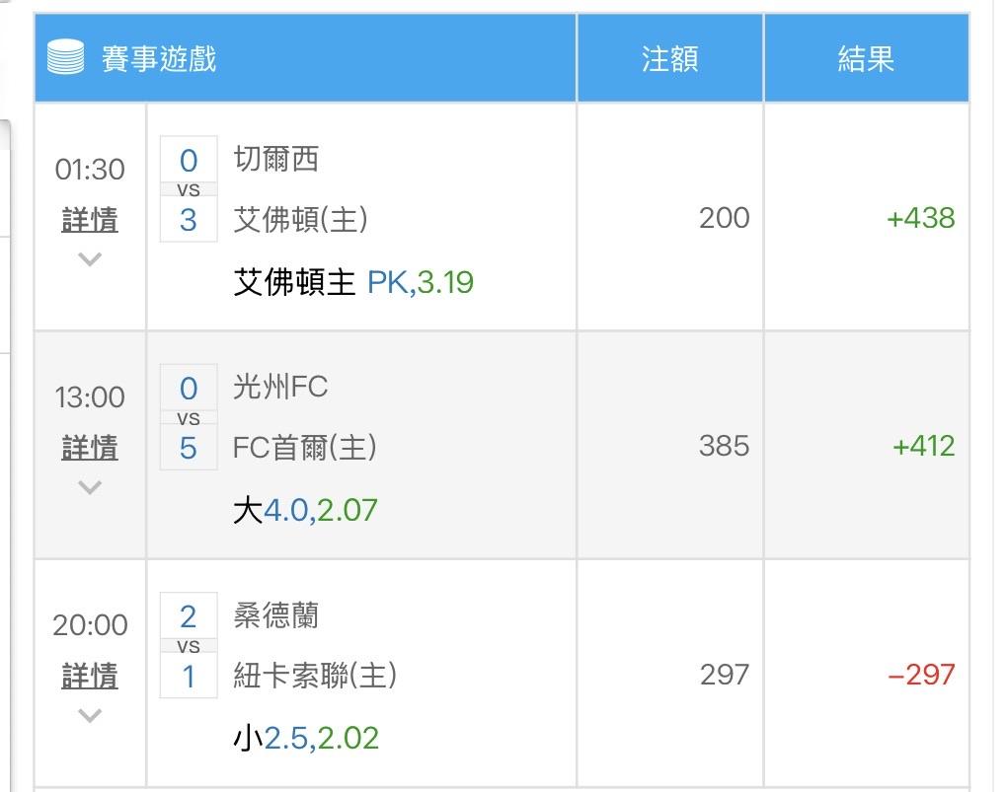The width and height of the screenshot is (1006, 792).
Task: Expand the chevron under the 01:30 match
Action: 90,259
